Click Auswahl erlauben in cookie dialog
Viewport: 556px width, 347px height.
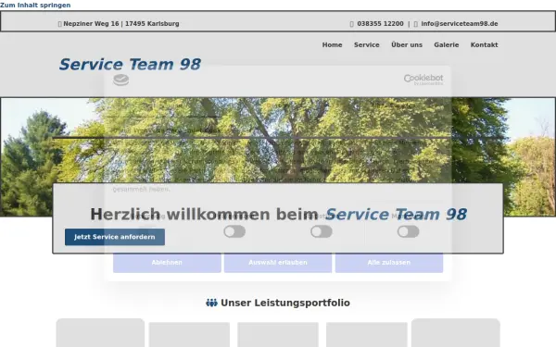[x=278, y=263]
